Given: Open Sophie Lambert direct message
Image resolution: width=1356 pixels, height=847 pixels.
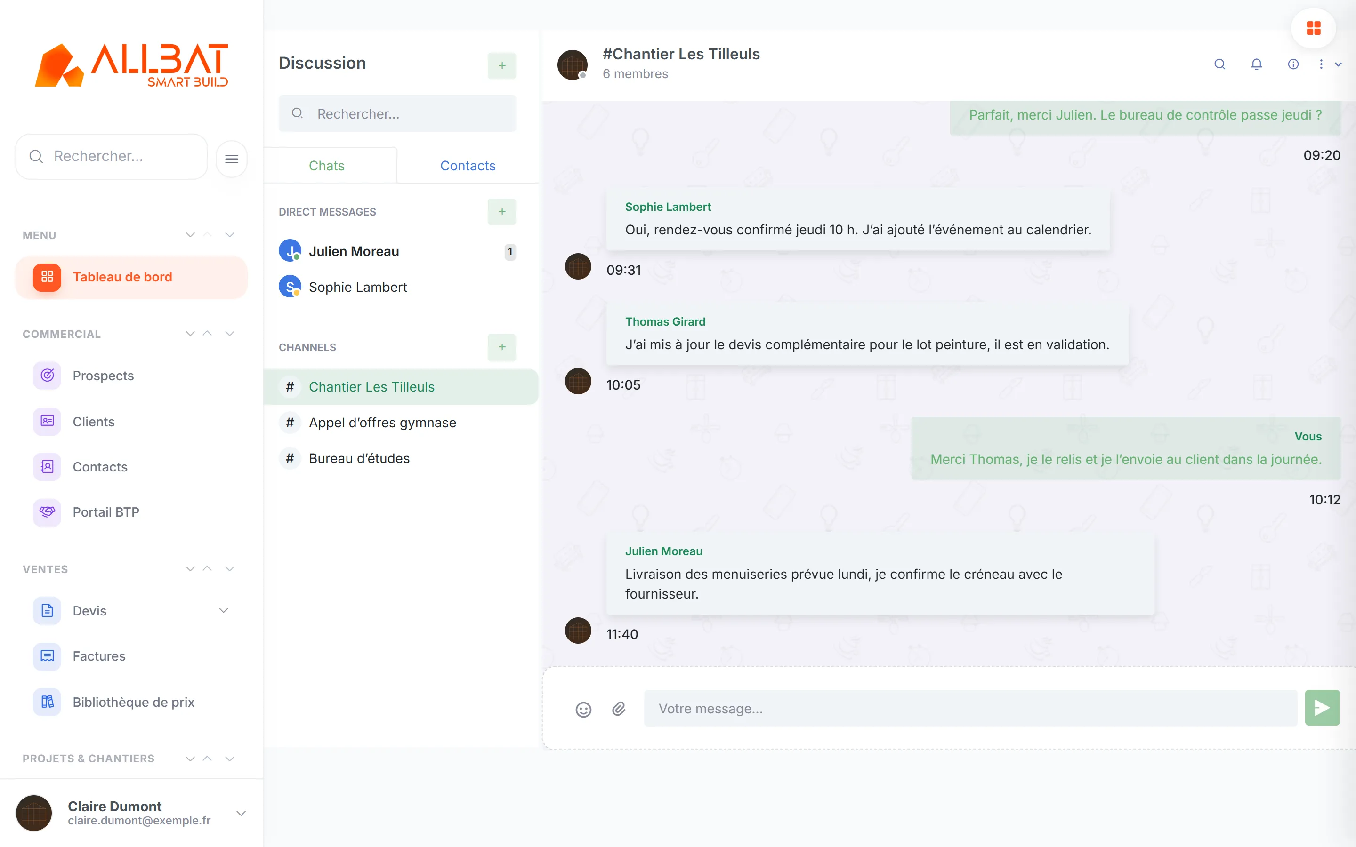Looking at the screenshot, I should coord(397,287).
